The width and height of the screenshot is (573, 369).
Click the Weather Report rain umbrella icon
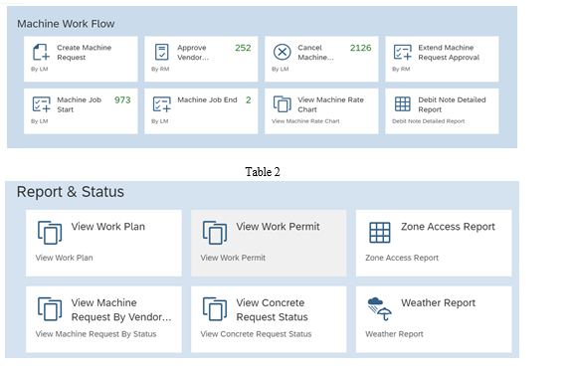coord(379,309)
